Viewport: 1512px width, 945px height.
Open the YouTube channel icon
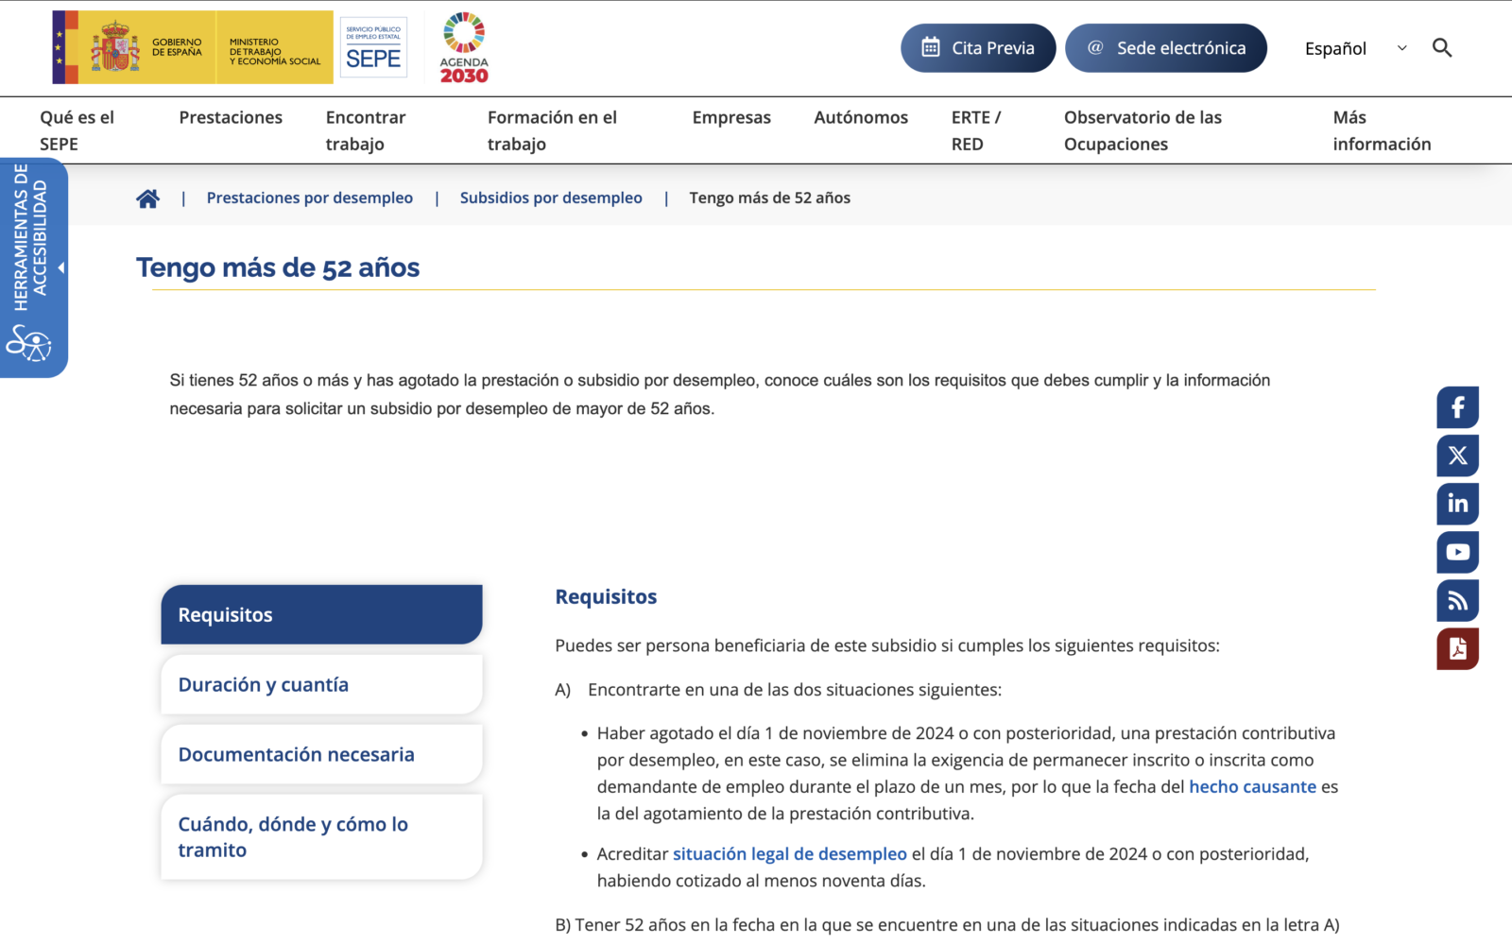click(1457, 552)
